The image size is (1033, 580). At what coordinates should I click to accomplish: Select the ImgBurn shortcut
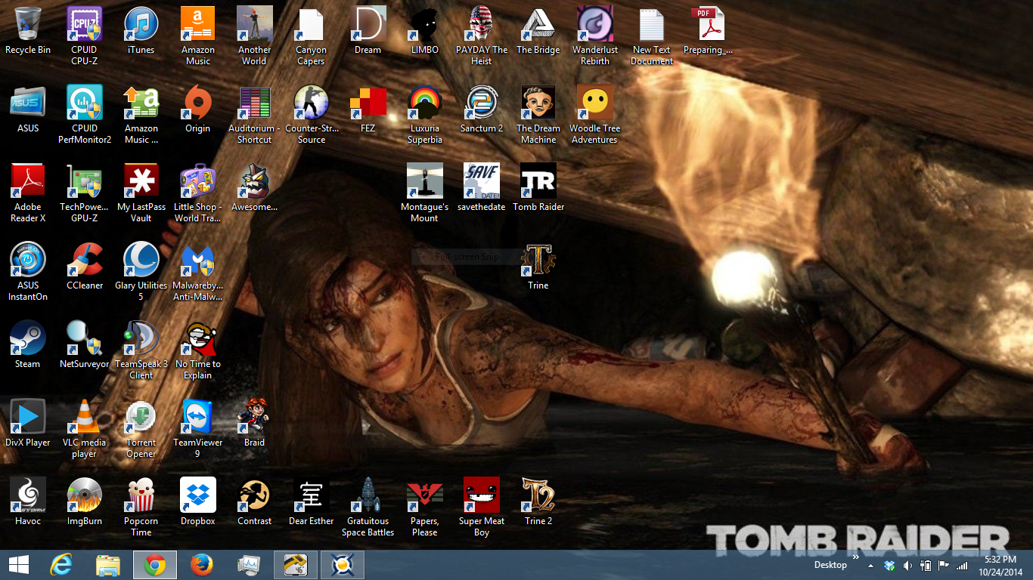[85, 495]
